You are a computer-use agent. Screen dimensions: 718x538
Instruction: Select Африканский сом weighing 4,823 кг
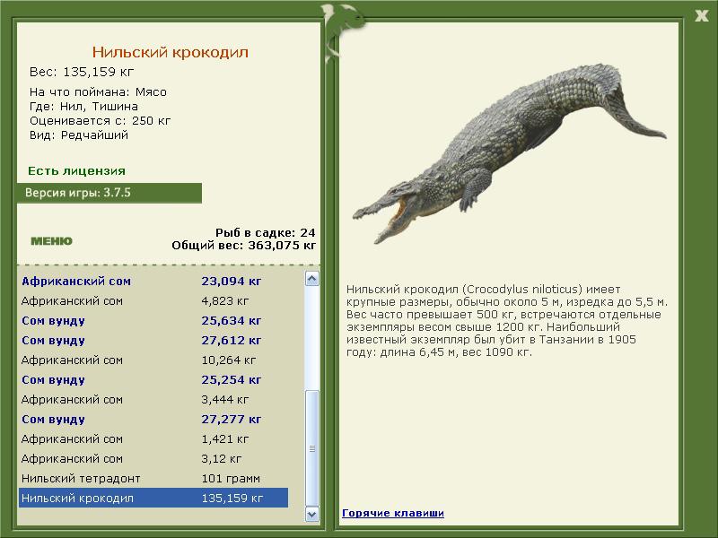(x=153, y=301)
